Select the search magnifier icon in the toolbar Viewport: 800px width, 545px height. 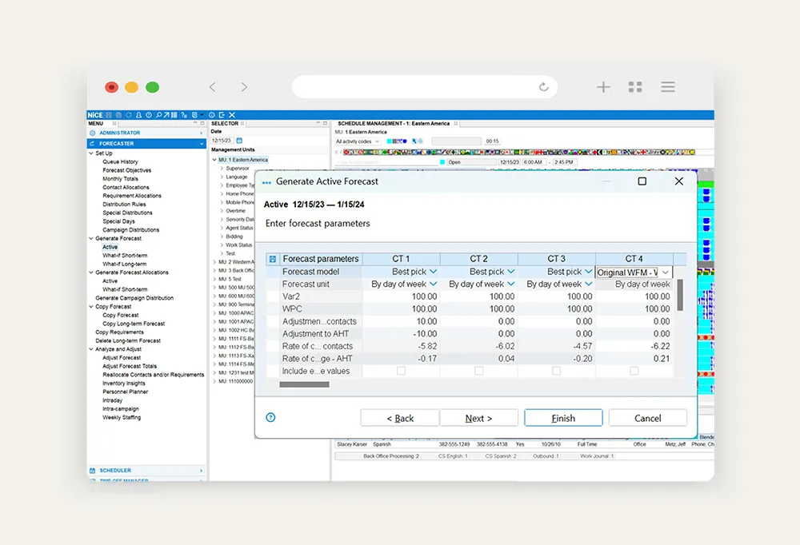coord(158,114)
